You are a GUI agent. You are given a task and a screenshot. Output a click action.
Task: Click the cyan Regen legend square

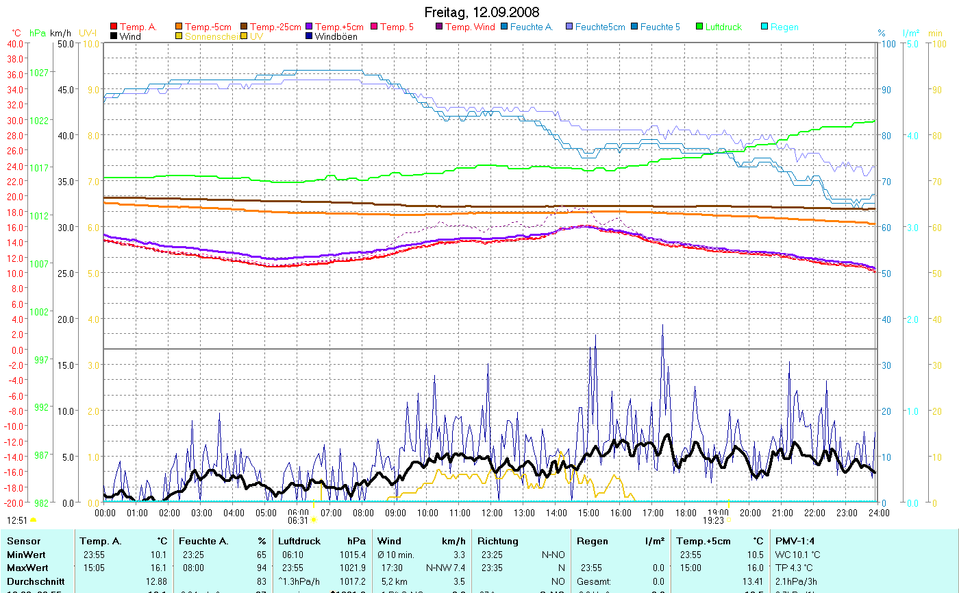point(764,27)
